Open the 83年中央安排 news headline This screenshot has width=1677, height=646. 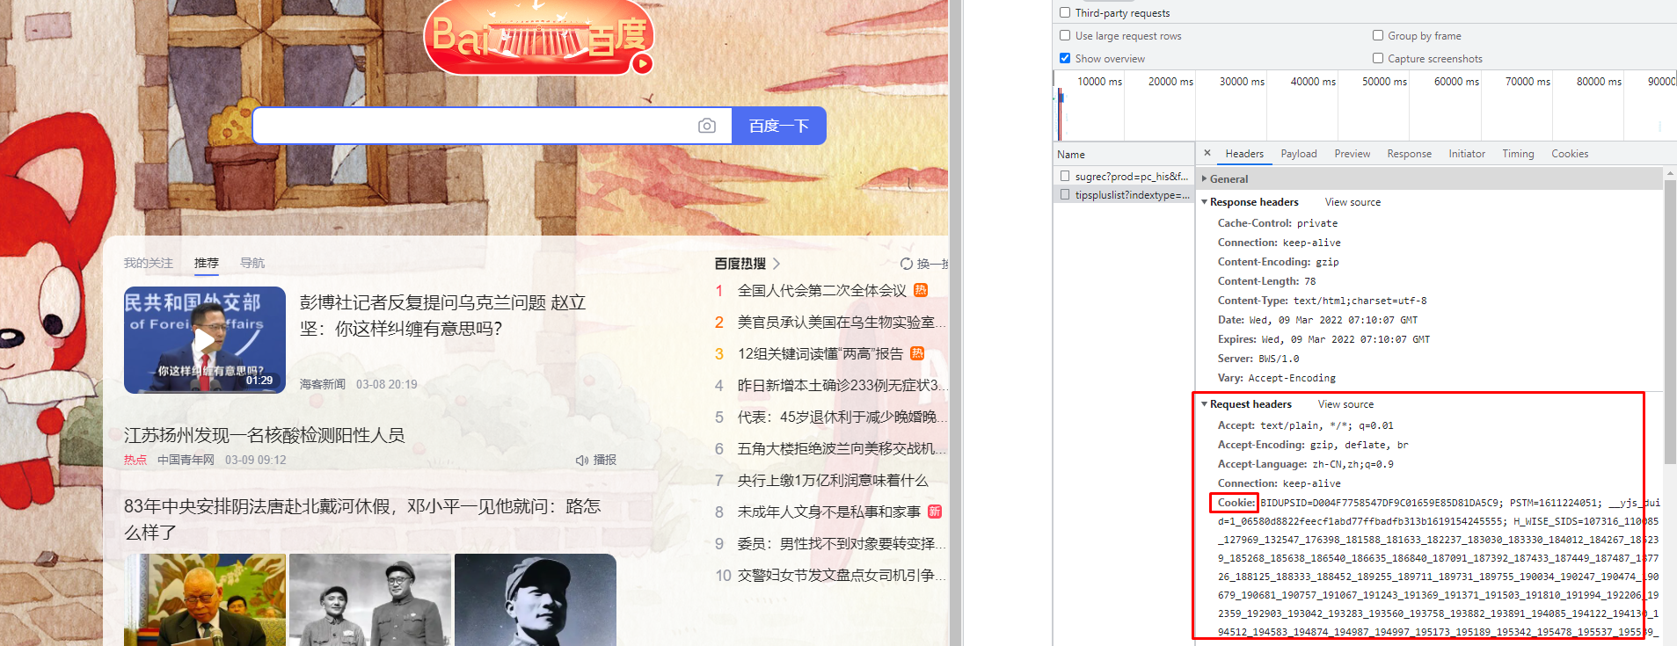tap(362, 519)
